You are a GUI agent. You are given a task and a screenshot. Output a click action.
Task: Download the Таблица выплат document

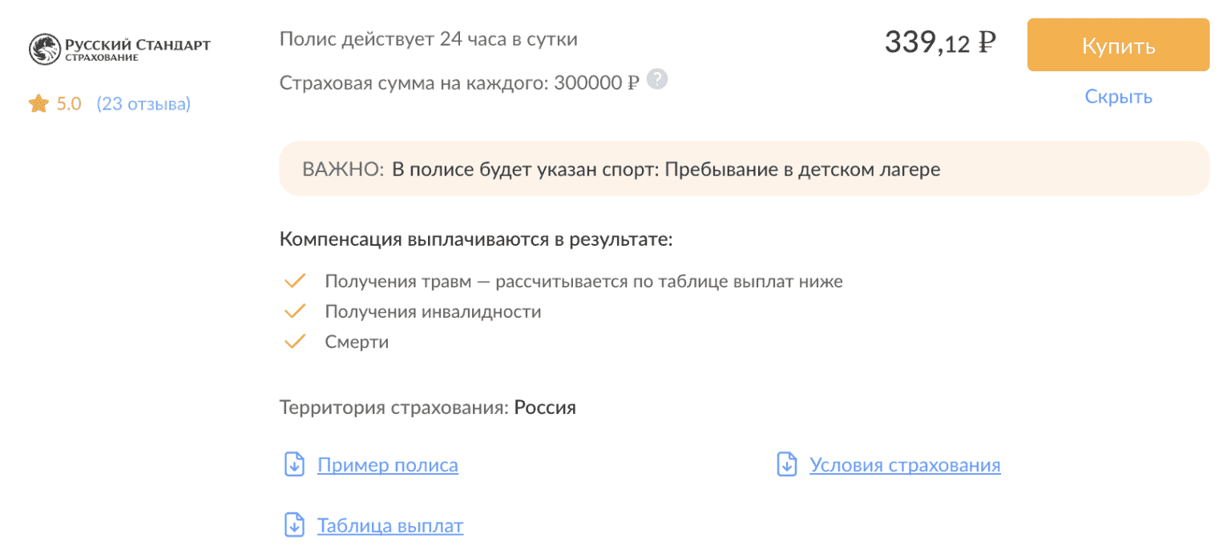(x=390, y=526)
